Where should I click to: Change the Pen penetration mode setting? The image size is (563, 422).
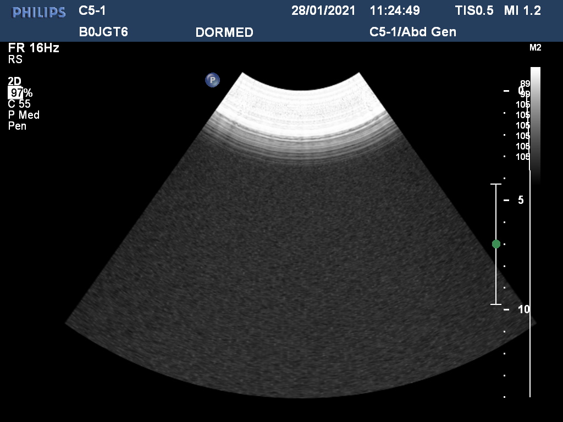[17, 126]
